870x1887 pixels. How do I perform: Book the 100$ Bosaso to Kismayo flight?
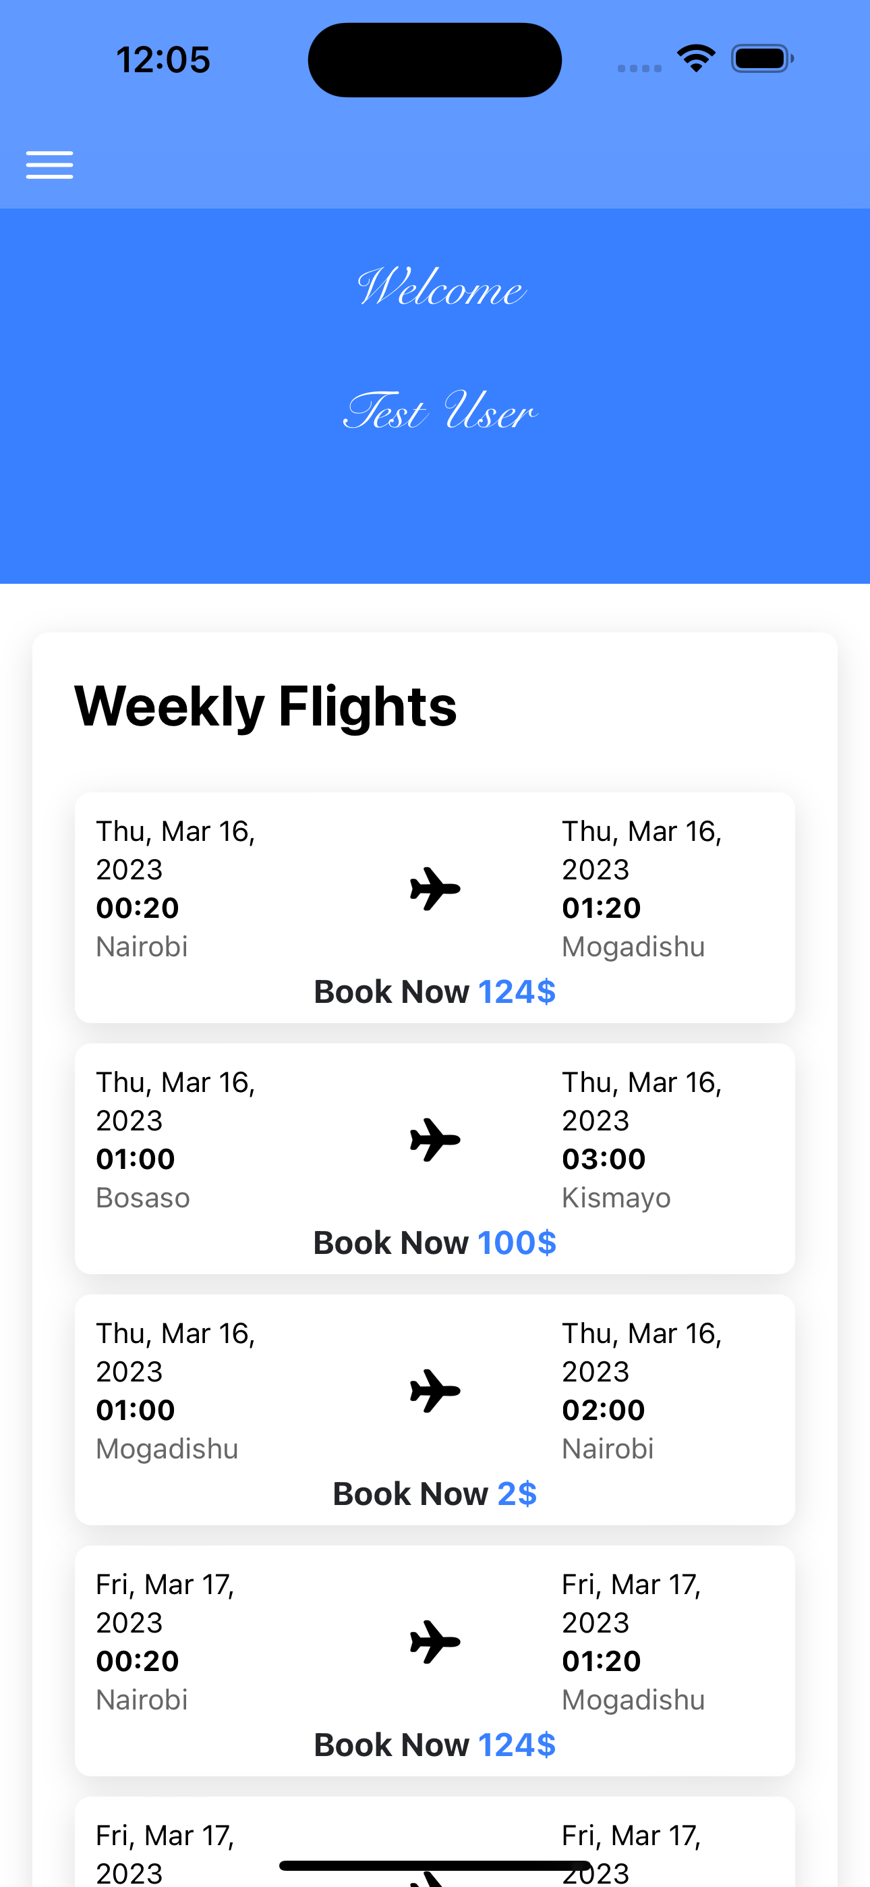pos(435,1243)
